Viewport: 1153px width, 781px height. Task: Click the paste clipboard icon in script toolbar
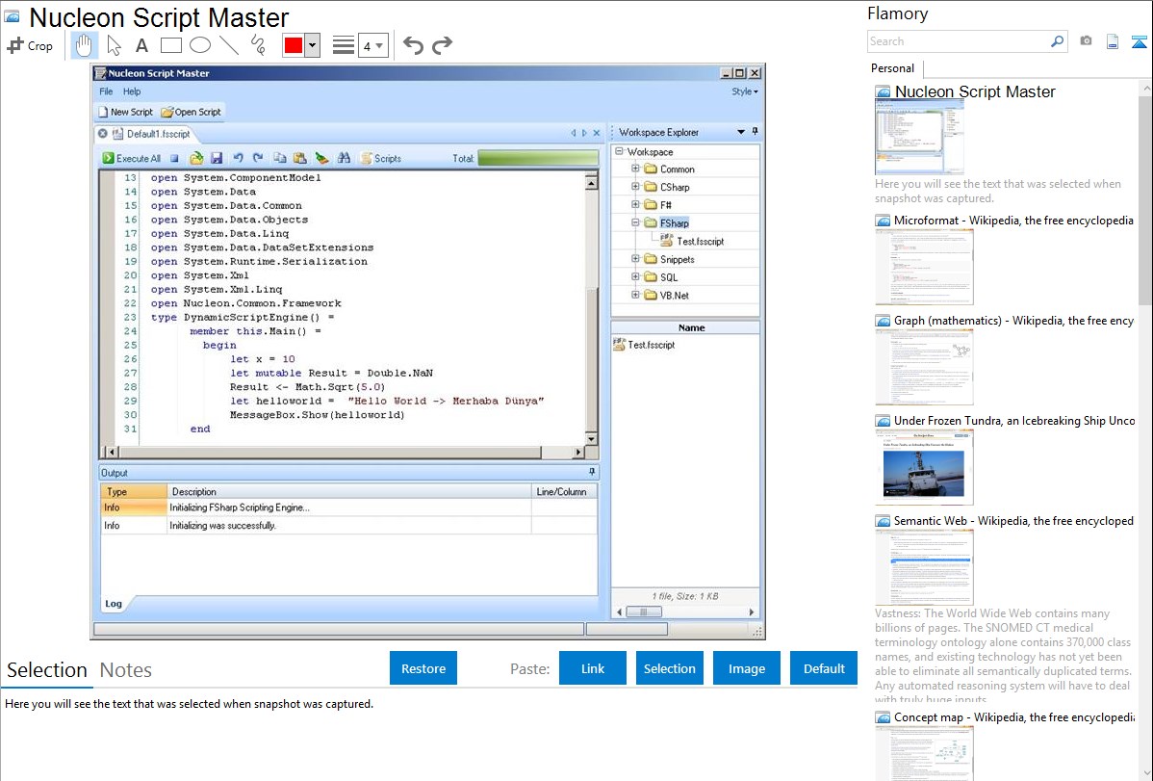point(300,158)
